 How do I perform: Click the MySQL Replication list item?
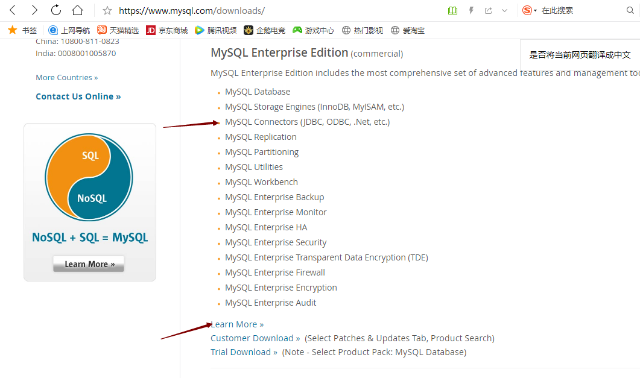tap(261, 137)
